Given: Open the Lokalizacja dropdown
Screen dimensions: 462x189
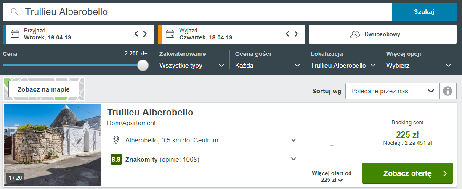Looking at the screenshot, I should tap(343, 66).
